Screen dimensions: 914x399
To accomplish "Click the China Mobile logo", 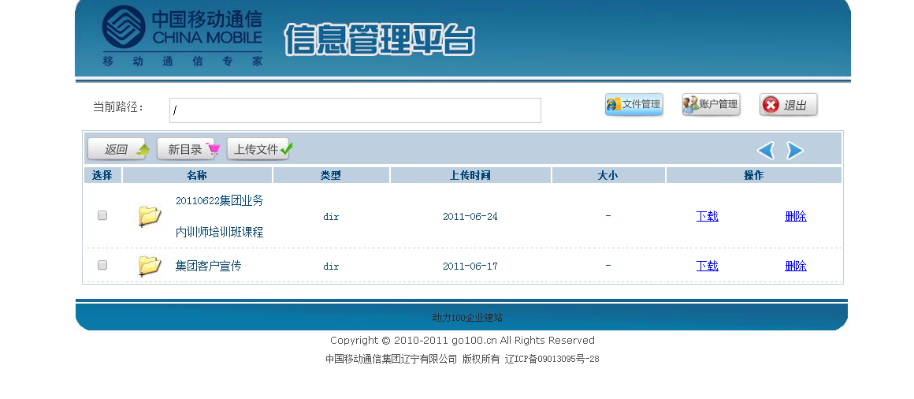I will pyautogui.click(x=183, y=35).
